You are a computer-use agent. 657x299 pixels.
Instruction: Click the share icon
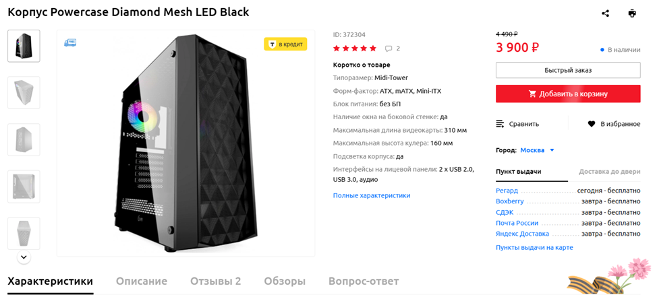pyautogui.click(x=605, y=13)
